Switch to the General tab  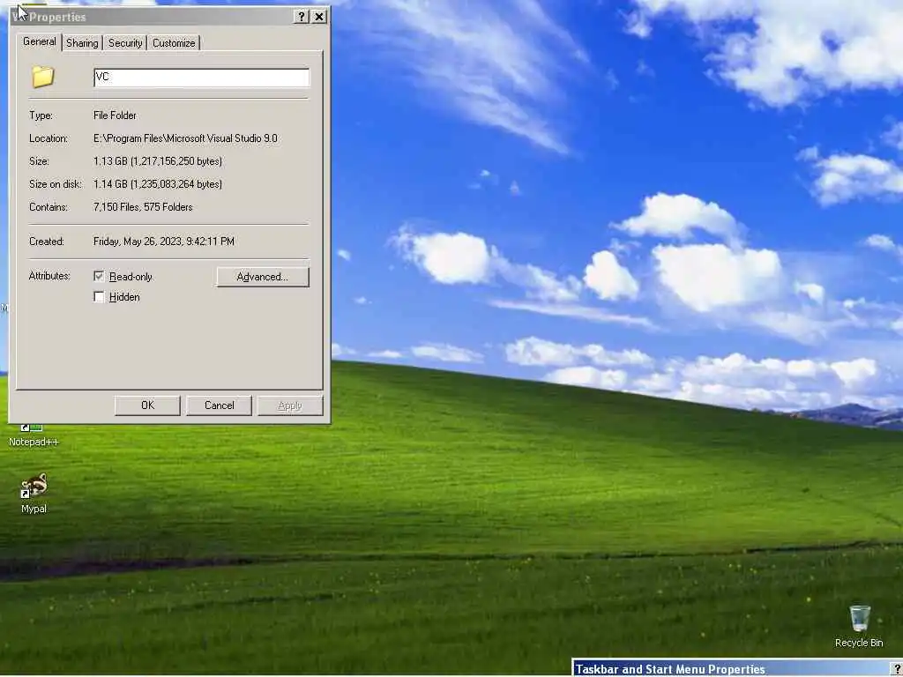39,41
